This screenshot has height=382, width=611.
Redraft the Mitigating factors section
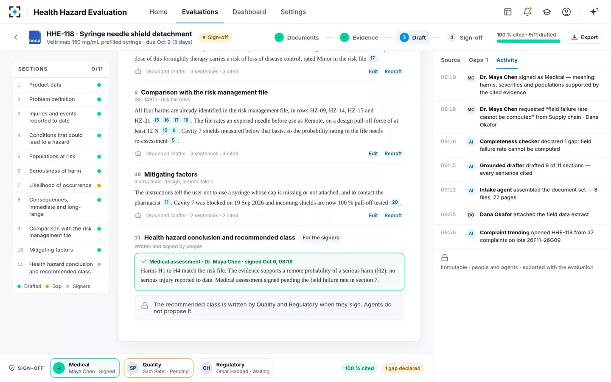(x=393, y=216)
